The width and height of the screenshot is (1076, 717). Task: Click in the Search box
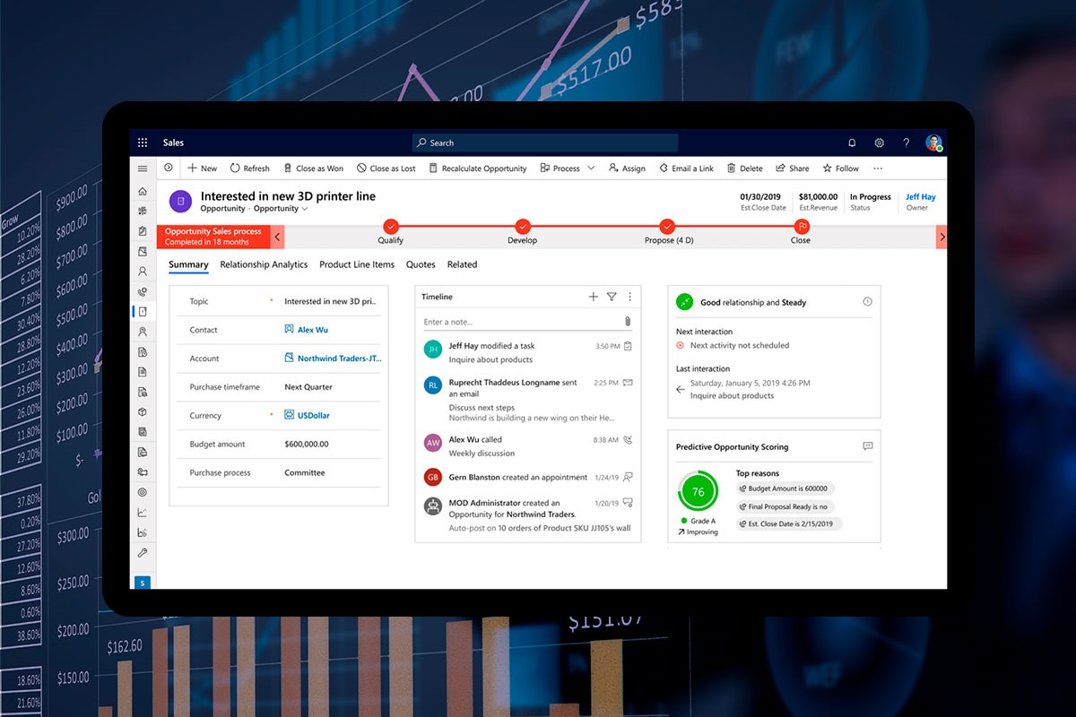(x=545, y=143)
